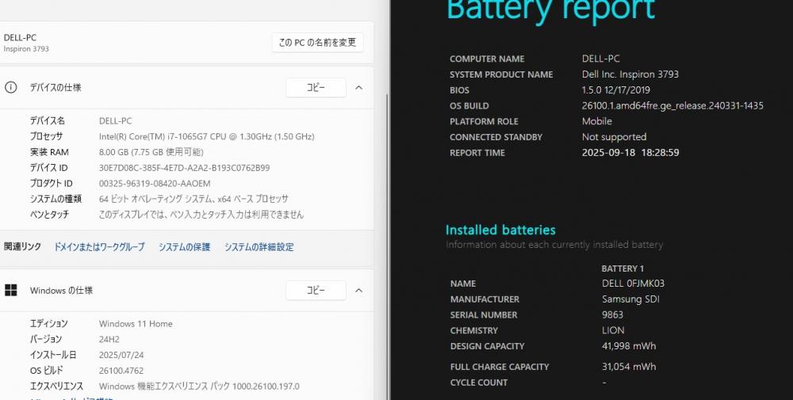Click the Battery report heading

[x=551, y=9]
